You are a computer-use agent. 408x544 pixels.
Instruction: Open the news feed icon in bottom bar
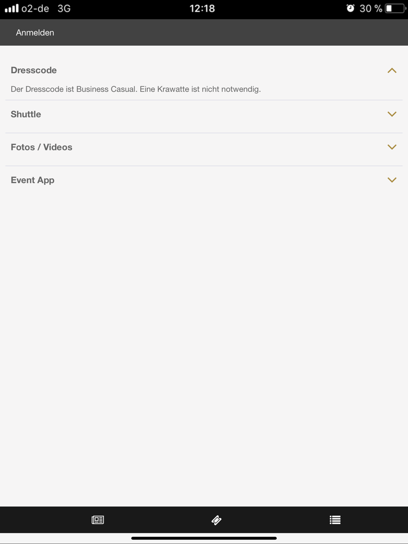pos(98,520)
